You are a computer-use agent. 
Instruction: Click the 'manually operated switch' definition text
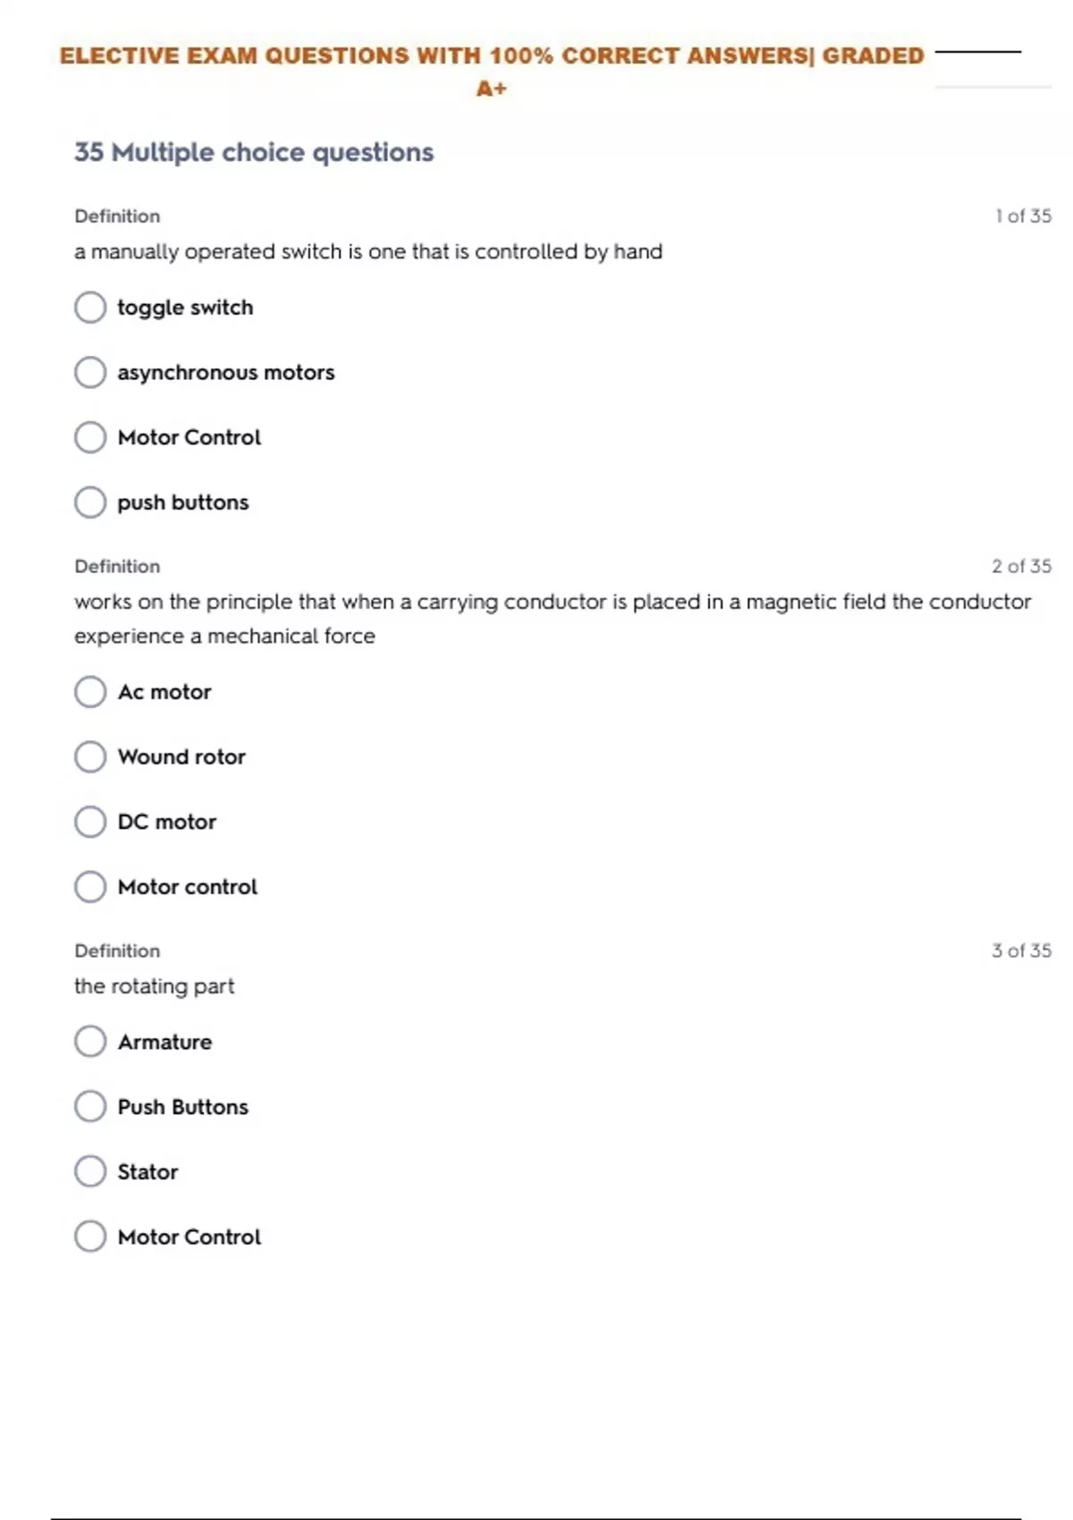coord(368,252)
